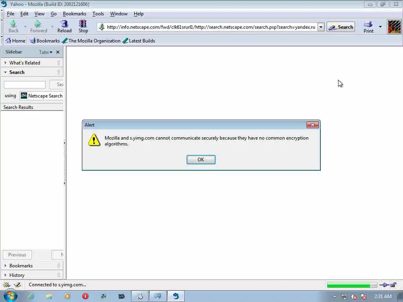Click the Mozilla throbber logo
The height and width of the screenshot is (302, 403).
click(394, 27)
